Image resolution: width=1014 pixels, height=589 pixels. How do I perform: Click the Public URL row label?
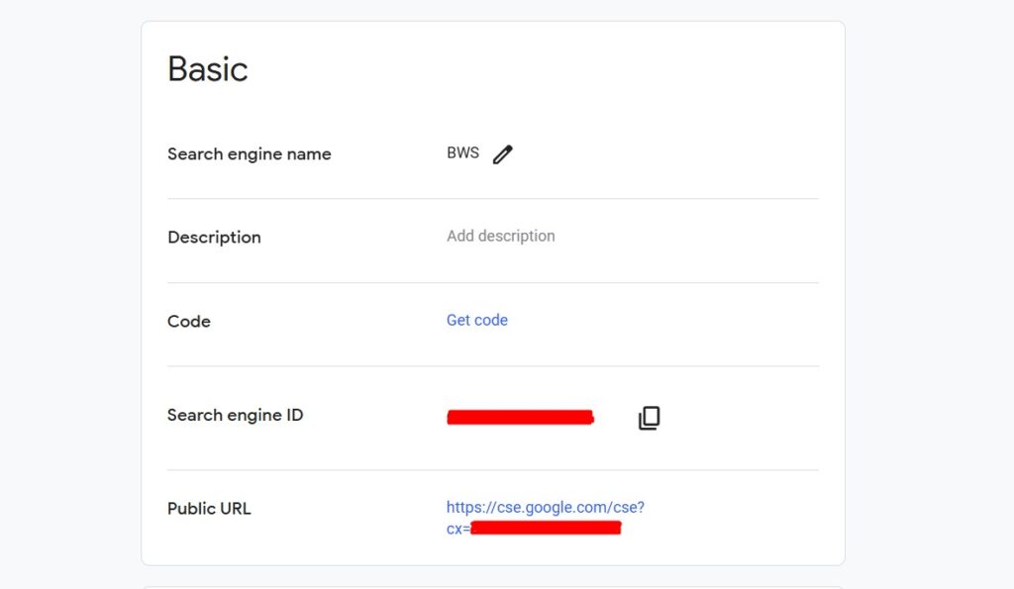(x=209, y=508)
